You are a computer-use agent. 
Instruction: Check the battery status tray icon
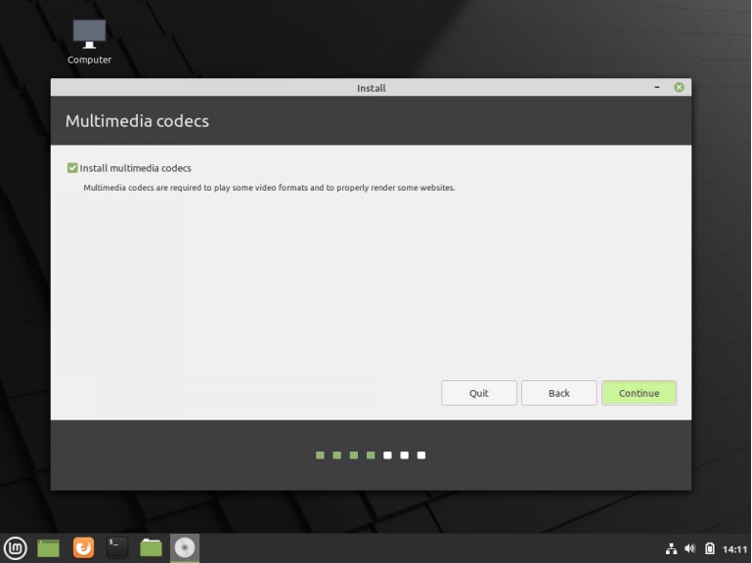pyautogui.click(x=710, y=548)
